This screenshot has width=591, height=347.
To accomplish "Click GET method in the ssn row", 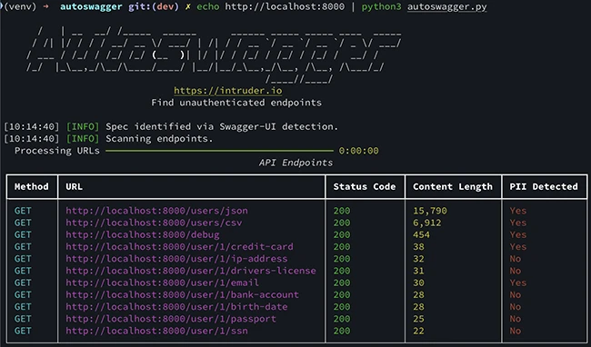I will tap(23, 332).
